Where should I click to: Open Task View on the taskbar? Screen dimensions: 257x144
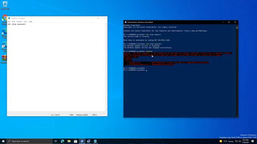click(x=55, y=141)
